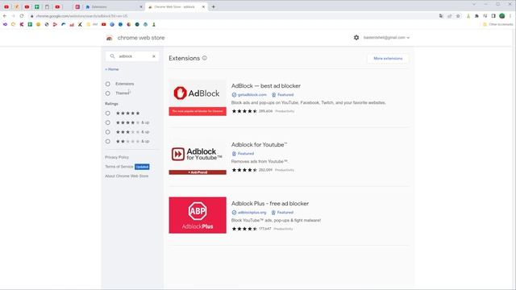
Task: Switch to the green plus pinned tab
Action: pyautogui.click(x=37, y=6)
